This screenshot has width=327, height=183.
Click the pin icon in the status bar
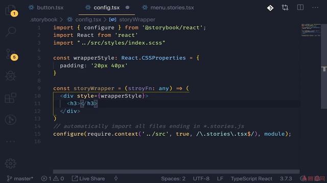tap(116, 178)
